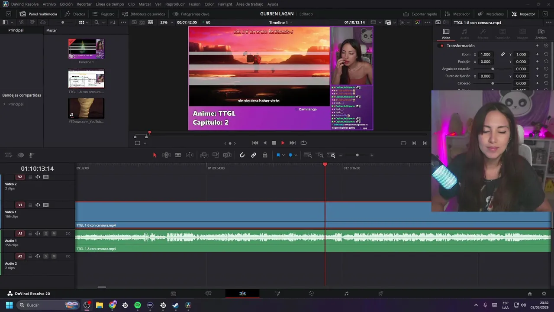Select the arrow Selection mode tool

pyautogui.click(x=155, y=155)
